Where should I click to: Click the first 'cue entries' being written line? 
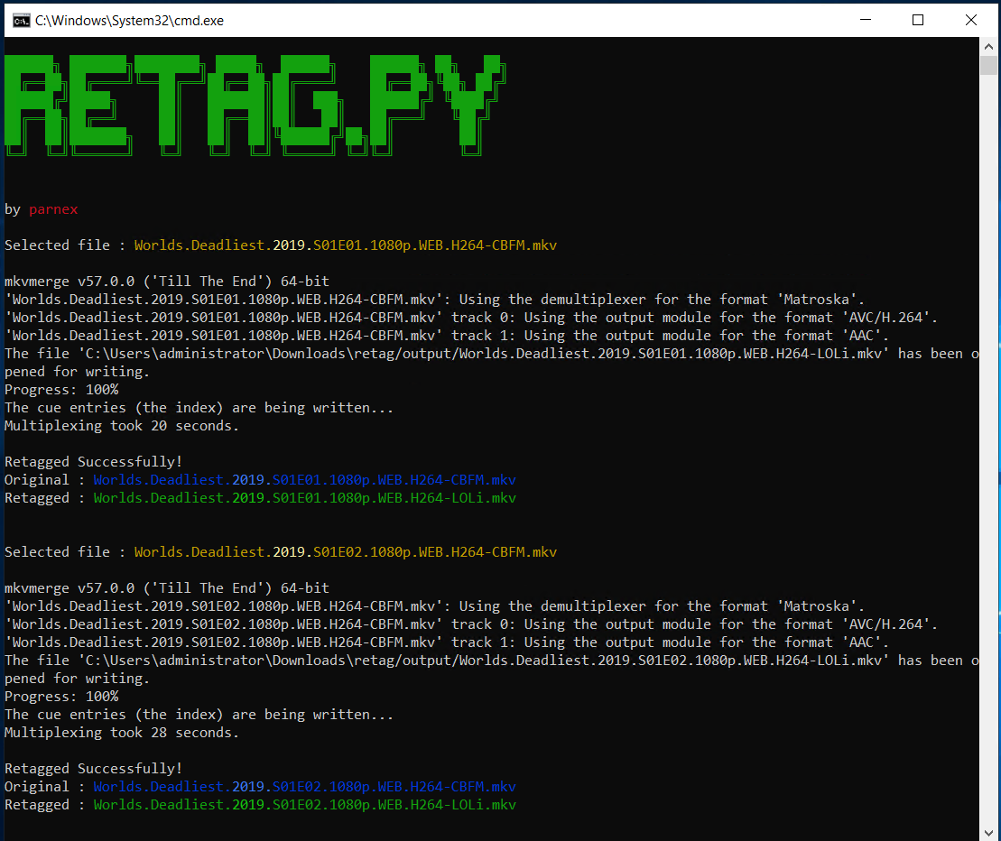click(199, 408)
